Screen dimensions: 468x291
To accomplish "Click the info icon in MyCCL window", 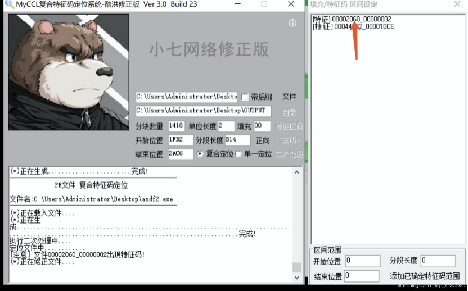I will [x=292, y=23].
